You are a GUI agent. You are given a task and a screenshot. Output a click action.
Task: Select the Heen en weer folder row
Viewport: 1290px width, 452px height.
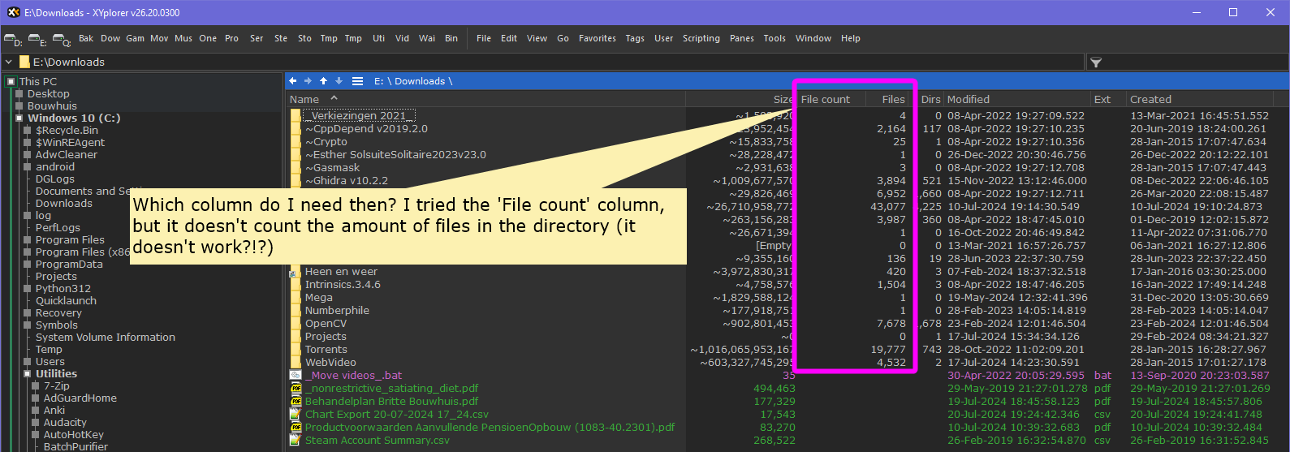click(x=341, y=272)
